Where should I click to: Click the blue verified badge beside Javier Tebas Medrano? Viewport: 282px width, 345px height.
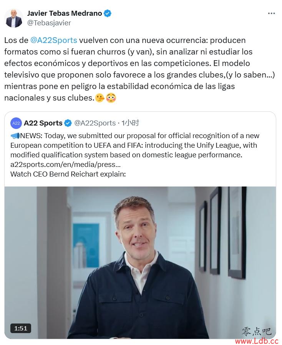tap(108, 13)
